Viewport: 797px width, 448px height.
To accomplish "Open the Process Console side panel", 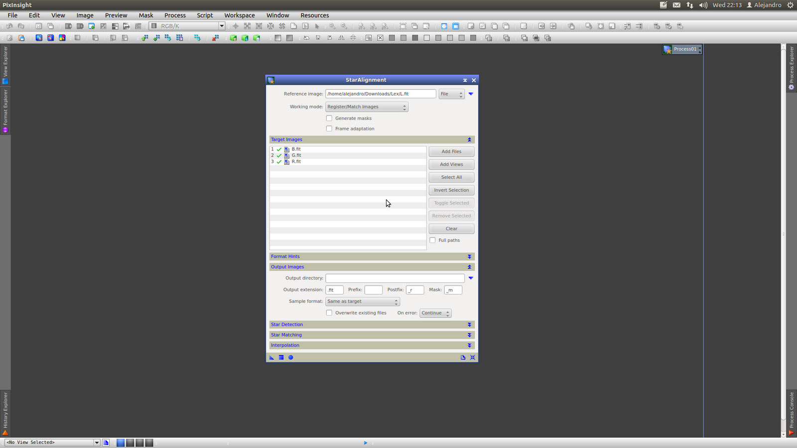I will tap(792, 413).
